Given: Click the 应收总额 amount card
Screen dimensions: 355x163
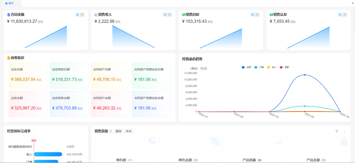Looking at the screenshot, I should point(28,75).
